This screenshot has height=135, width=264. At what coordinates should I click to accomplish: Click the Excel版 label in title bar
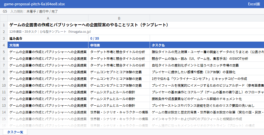click(254, 4)
